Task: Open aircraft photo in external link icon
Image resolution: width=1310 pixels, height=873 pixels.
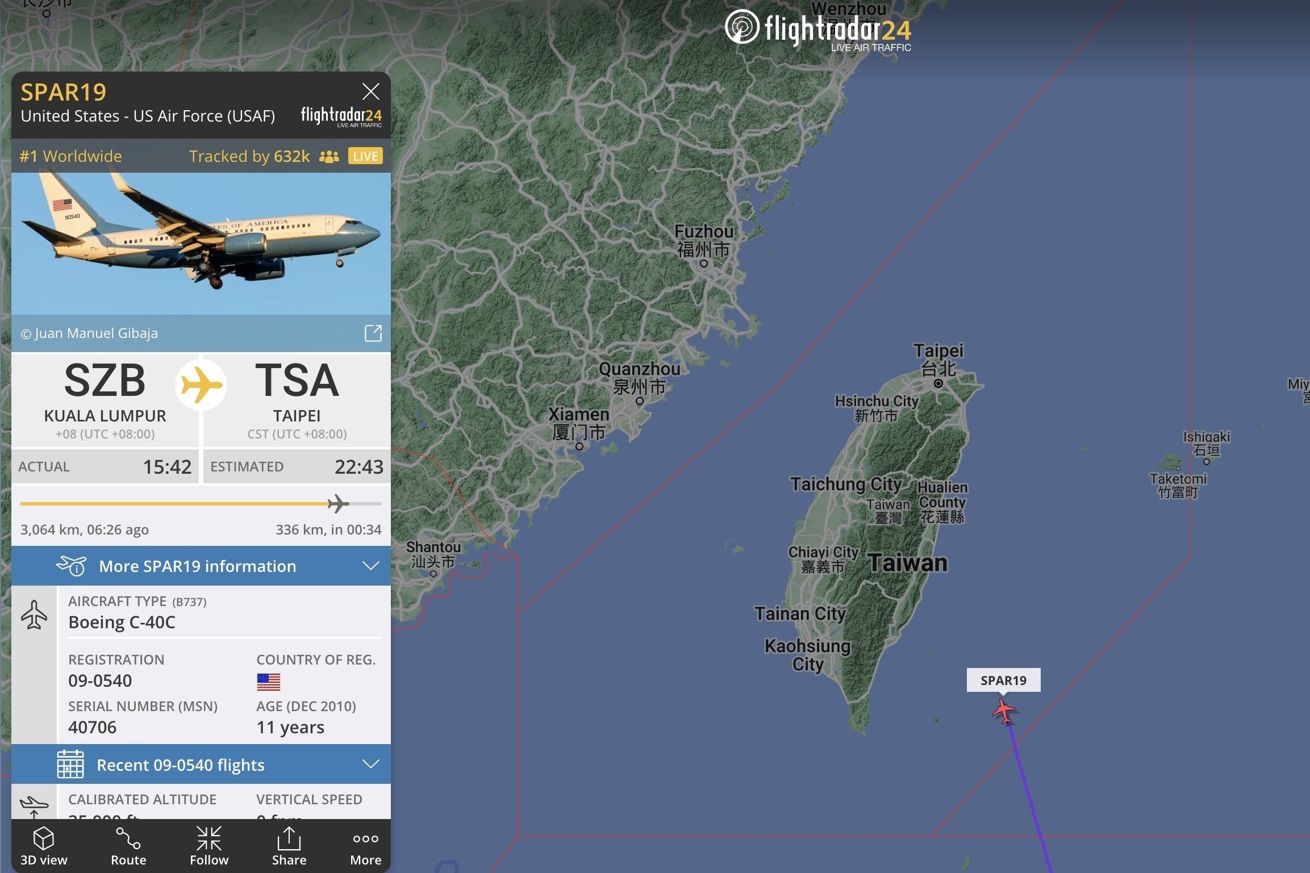Action: click(x=373, y=333)
